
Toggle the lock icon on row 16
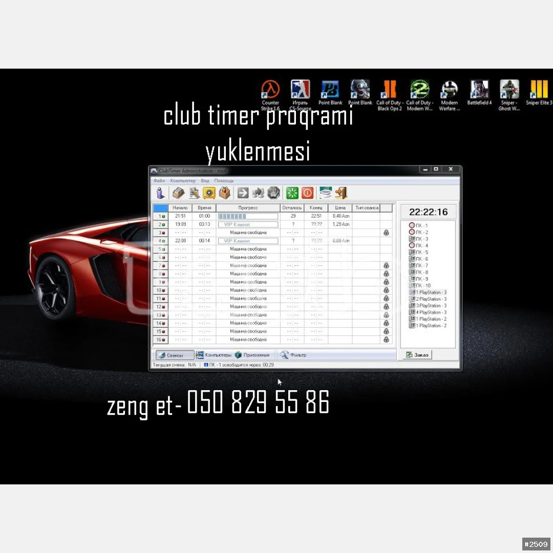pyautogui.click(x=386, y=339)
